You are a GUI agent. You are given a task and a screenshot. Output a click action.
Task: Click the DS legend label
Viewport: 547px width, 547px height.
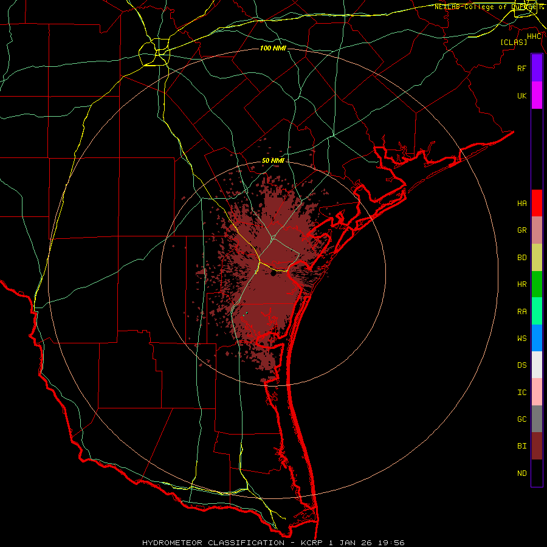click(521, 365)
